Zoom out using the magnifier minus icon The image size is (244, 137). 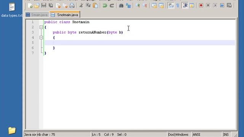click(145, 6)
